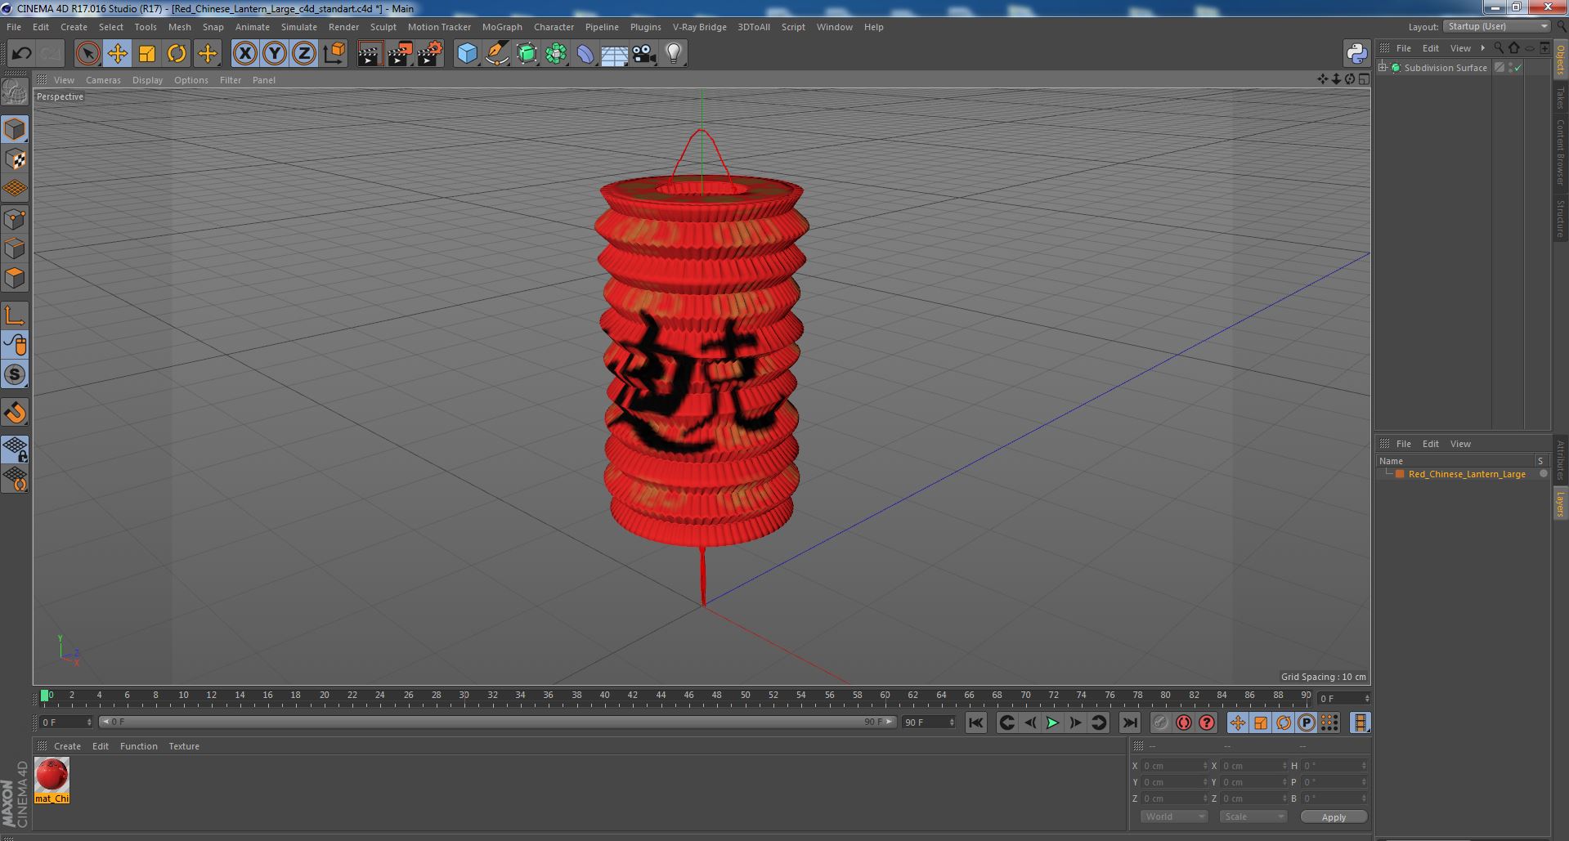Click the Undo arrow icon
This screenshot has width=1569, height=841.
21,54
